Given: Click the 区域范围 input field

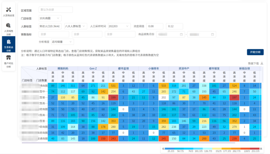Looking at the screenshot, I should (x=56, y=10).
